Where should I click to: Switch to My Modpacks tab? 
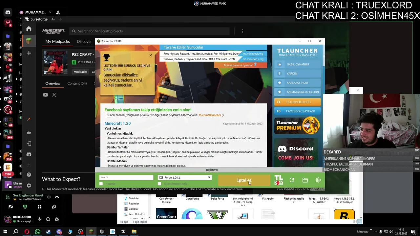[x=58, y=41]
